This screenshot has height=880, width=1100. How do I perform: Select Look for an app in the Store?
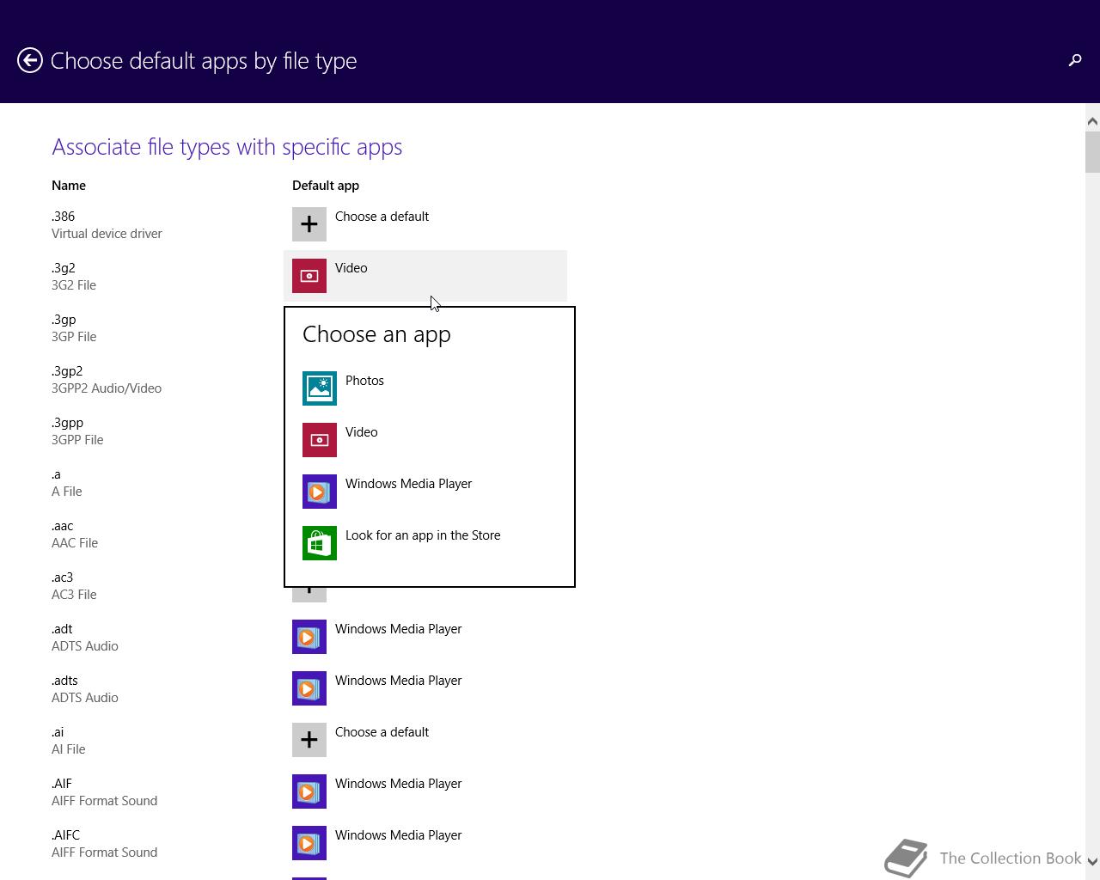point(430,543)
